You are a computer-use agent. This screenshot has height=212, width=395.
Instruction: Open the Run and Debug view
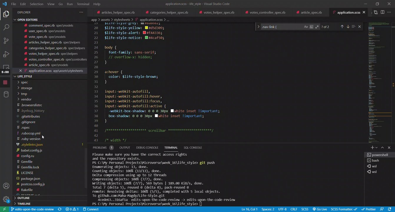[x=6, y=54]
